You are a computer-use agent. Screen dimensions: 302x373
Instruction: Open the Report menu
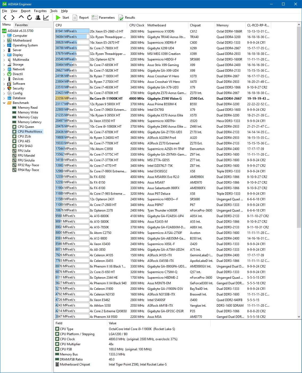pos(26,11)
